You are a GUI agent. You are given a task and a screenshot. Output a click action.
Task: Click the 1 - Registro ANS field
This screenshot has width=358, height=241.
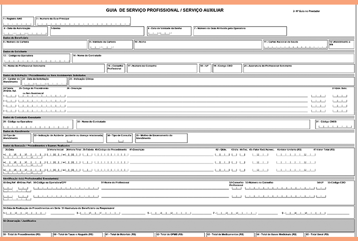[17, 21]
